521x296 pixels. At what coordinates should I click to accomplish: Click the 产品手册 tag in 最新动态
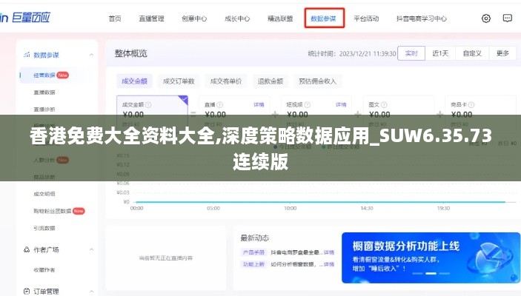pos(253,252)
